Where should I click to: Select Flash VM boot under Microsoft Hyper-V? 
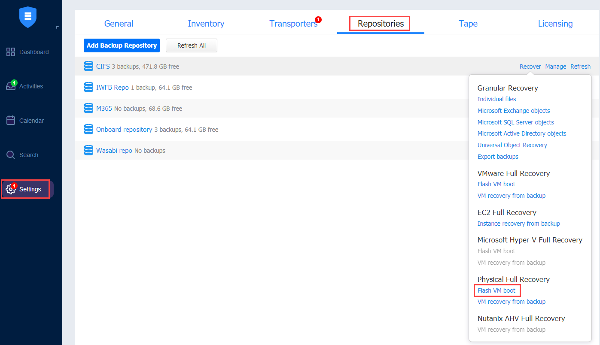click(x=496, y=251)
